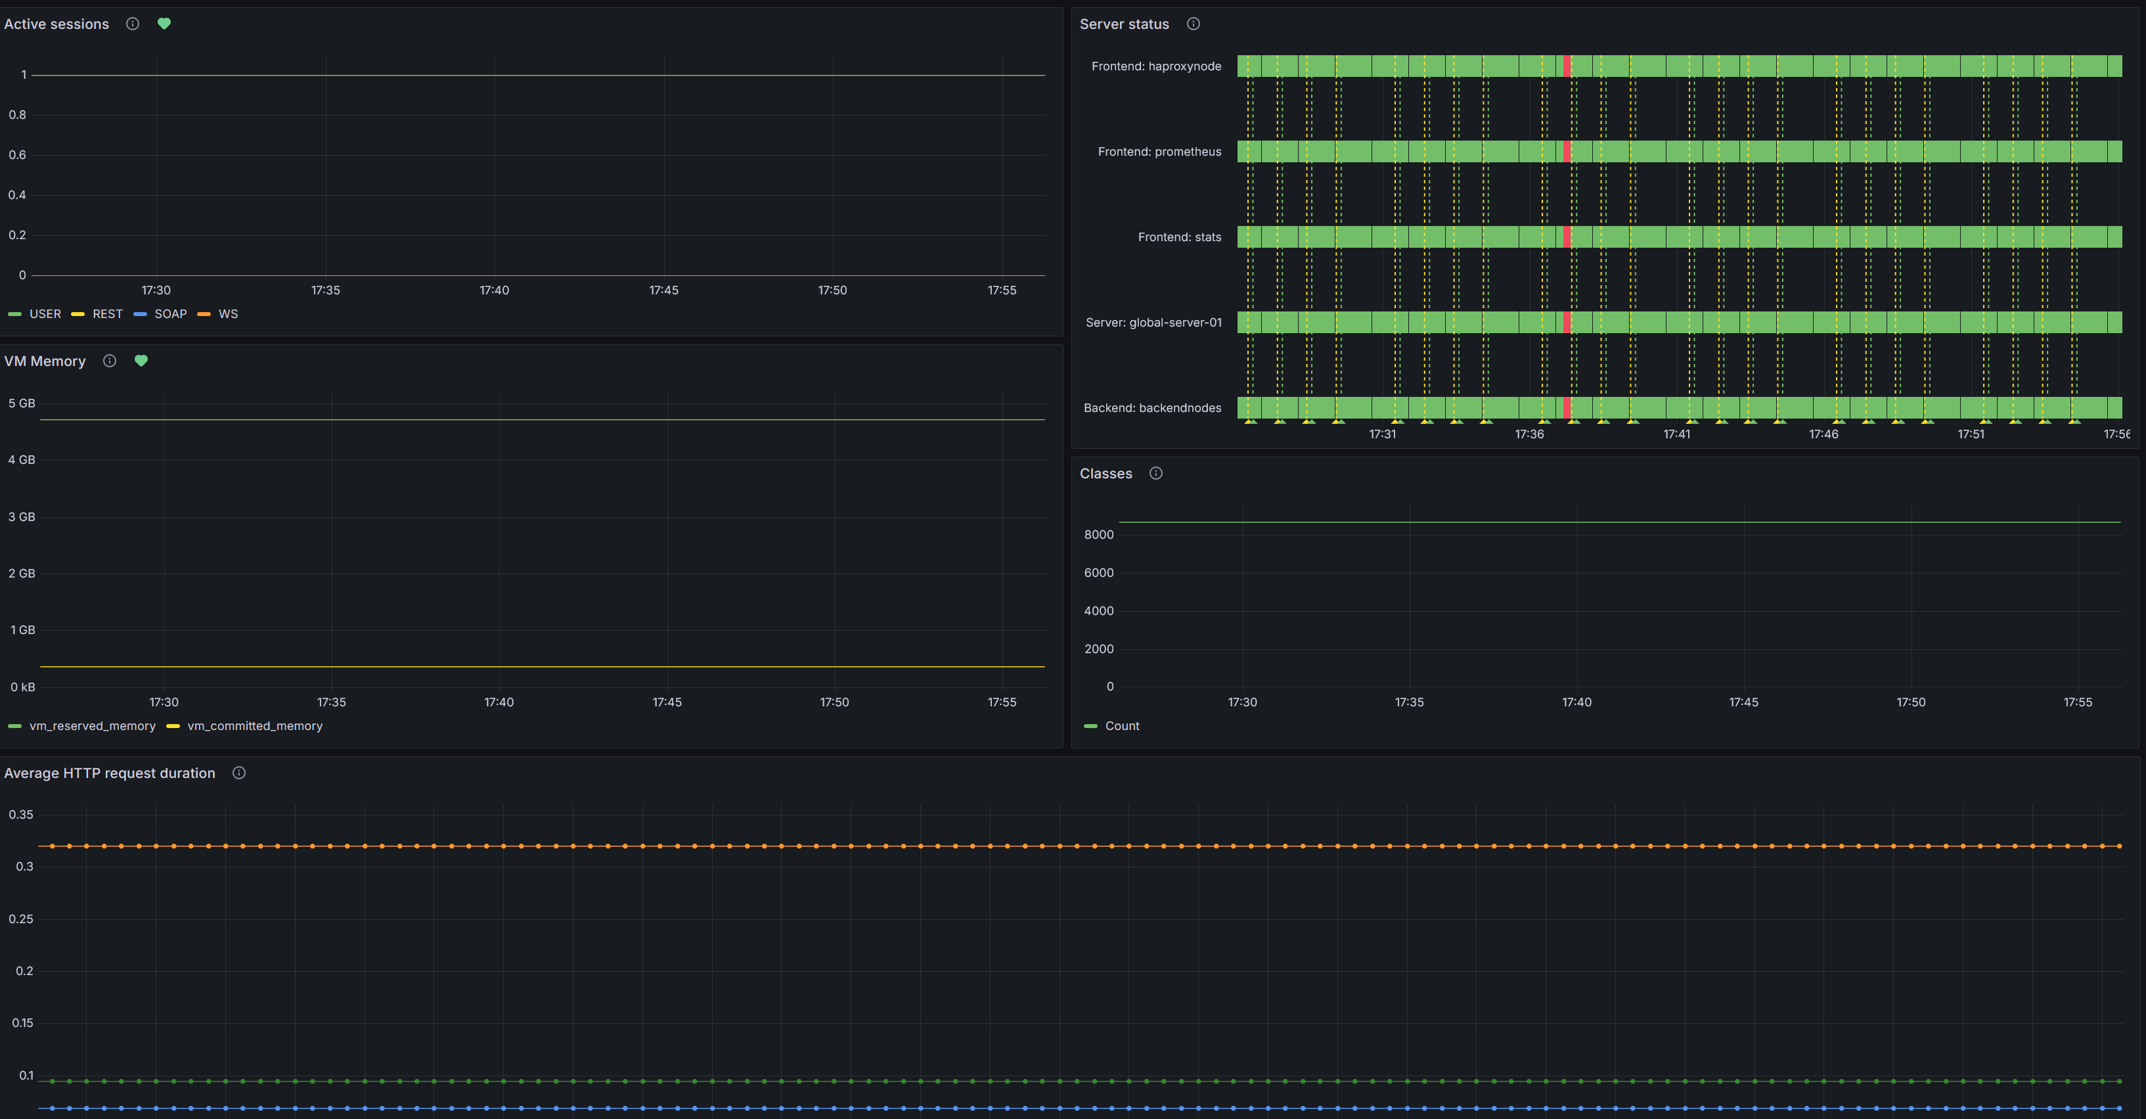Click the Average HTTP request duration panel title

tap(109, 772)
